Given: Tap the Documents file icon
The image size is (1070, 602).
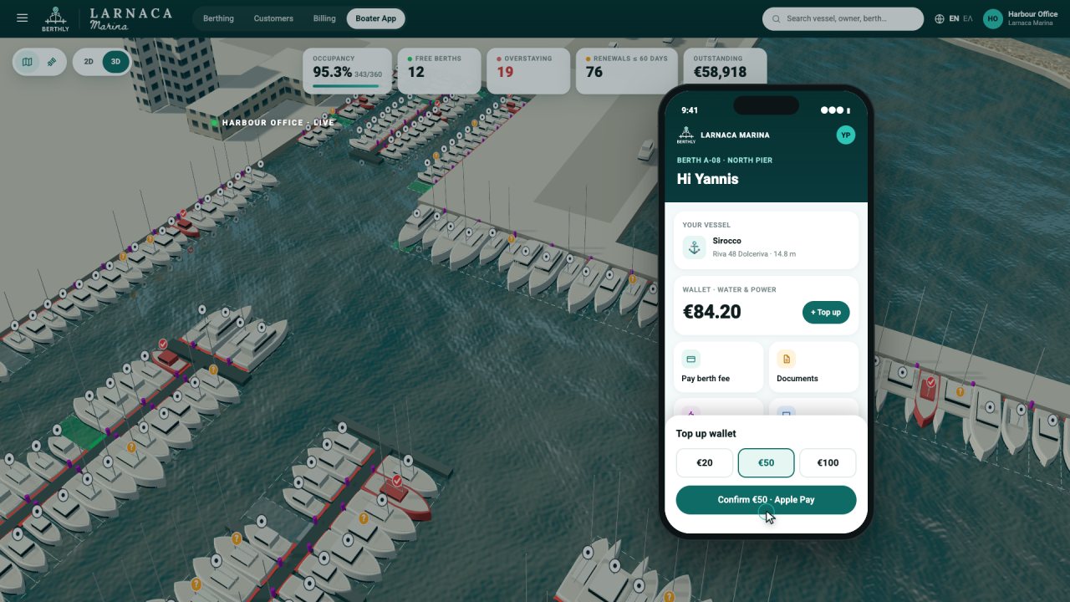Looking at the screenshot, I should tap(786, 360).
